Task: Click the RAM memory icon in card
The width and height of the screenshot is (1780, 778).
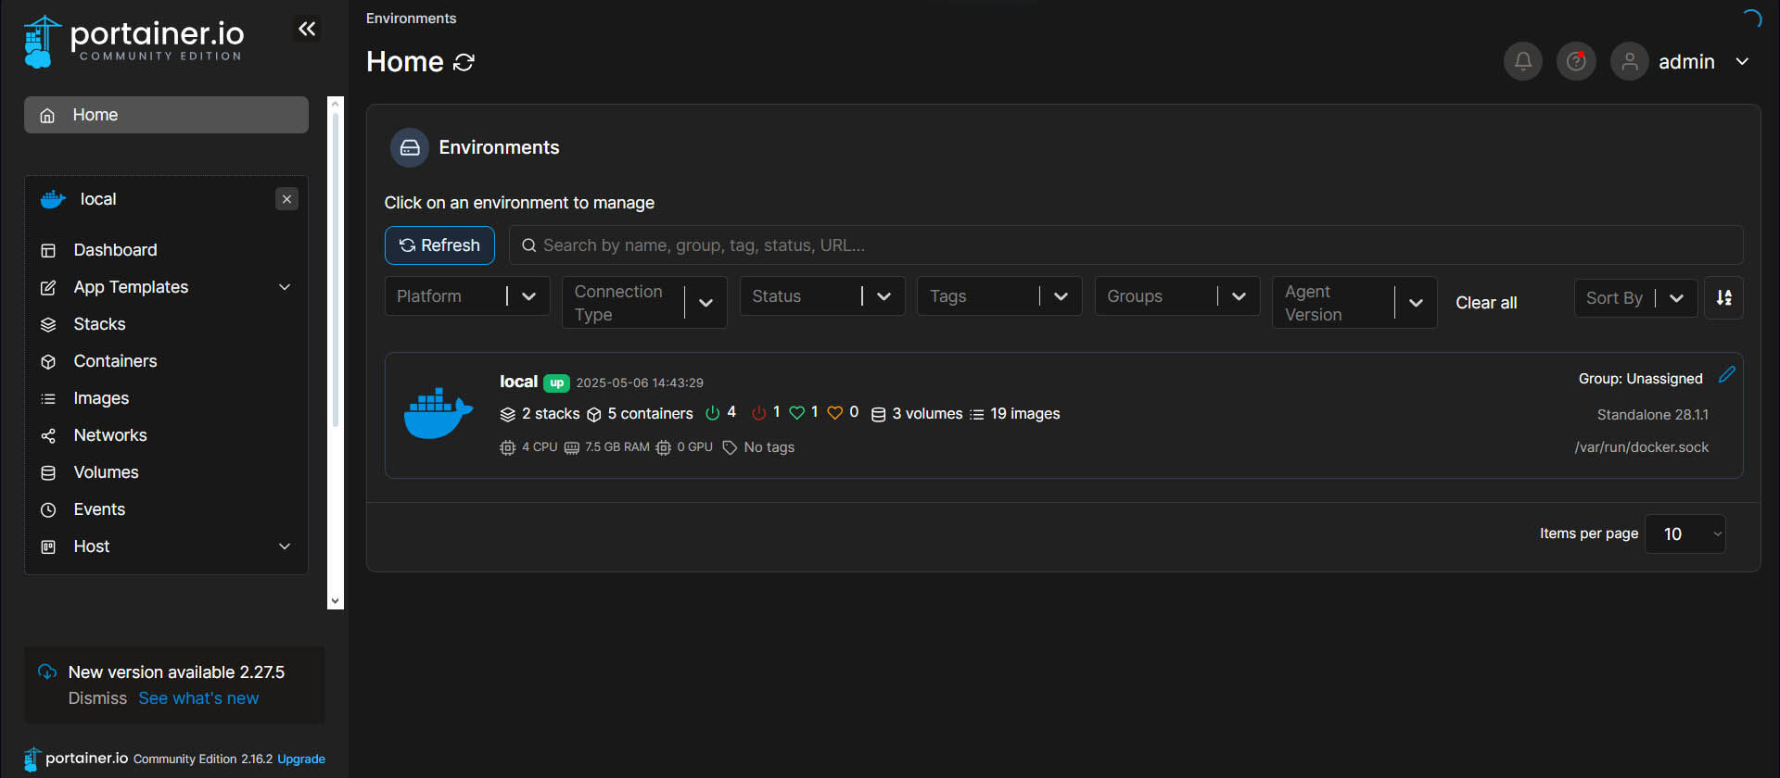Action: 572,447
